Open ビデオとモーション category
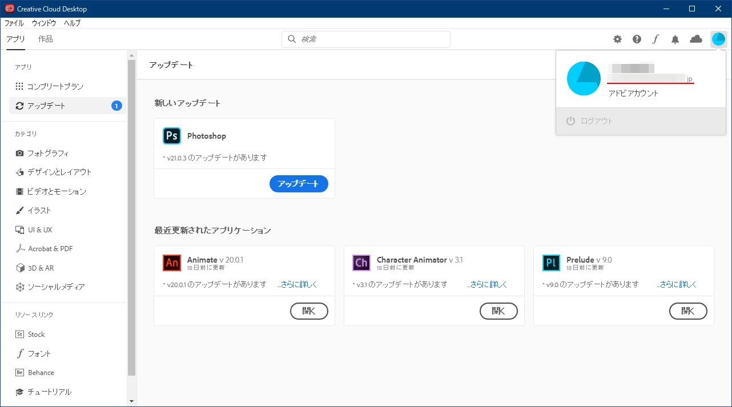The height and width of the screenshot is (407, 732). [x=51, y=191]
